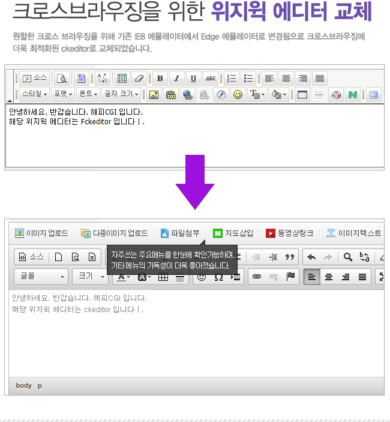Click the green N Naver icon in old editor

tap(353, 95)
